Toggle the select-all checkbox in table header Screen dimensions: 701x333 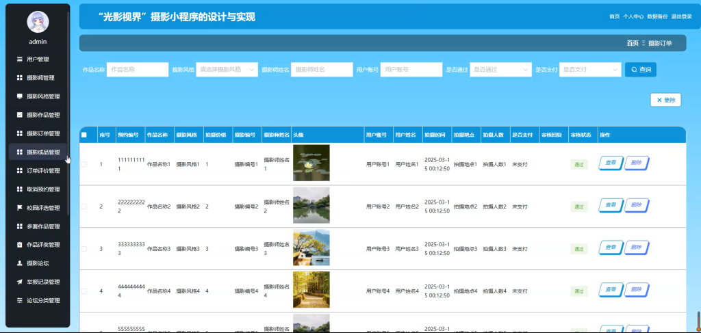84,135
